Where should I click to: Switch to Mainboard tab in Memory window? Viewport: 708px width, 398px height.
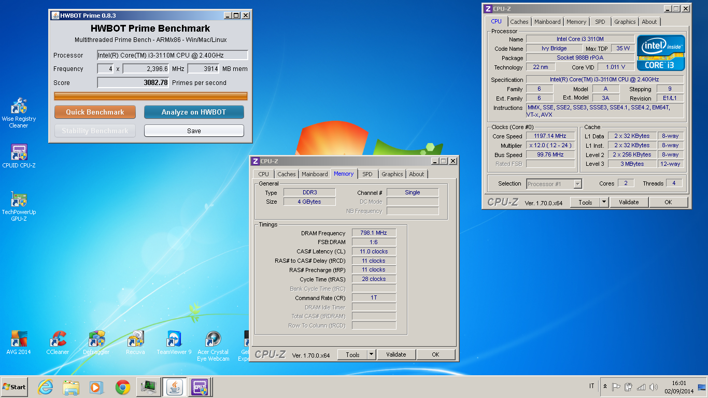click(315, 174)
